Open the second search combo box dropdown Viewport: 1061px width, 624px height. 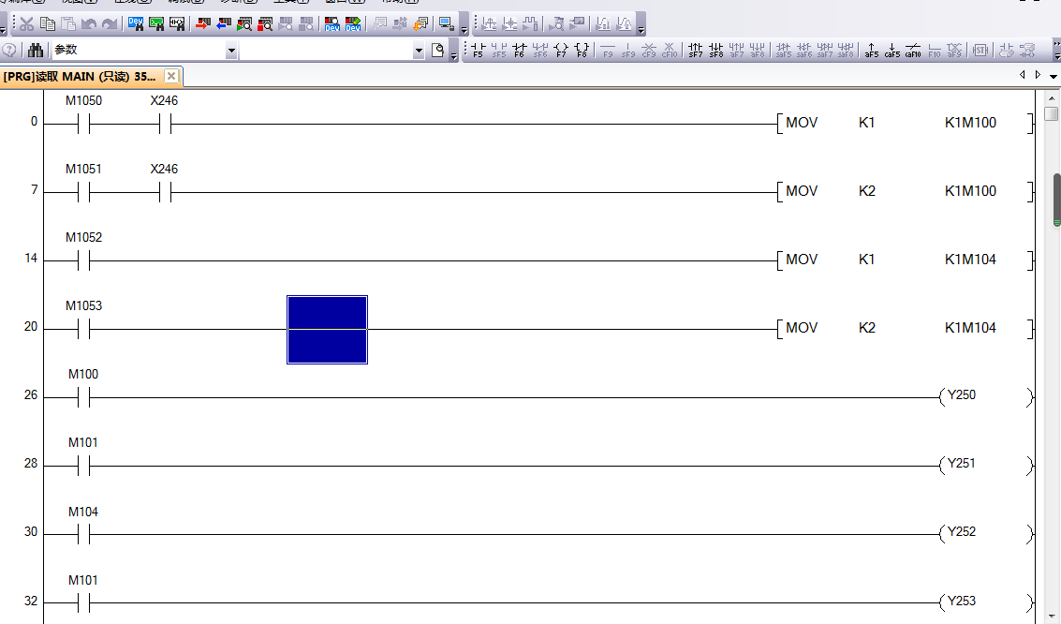[x=419, y=51]
